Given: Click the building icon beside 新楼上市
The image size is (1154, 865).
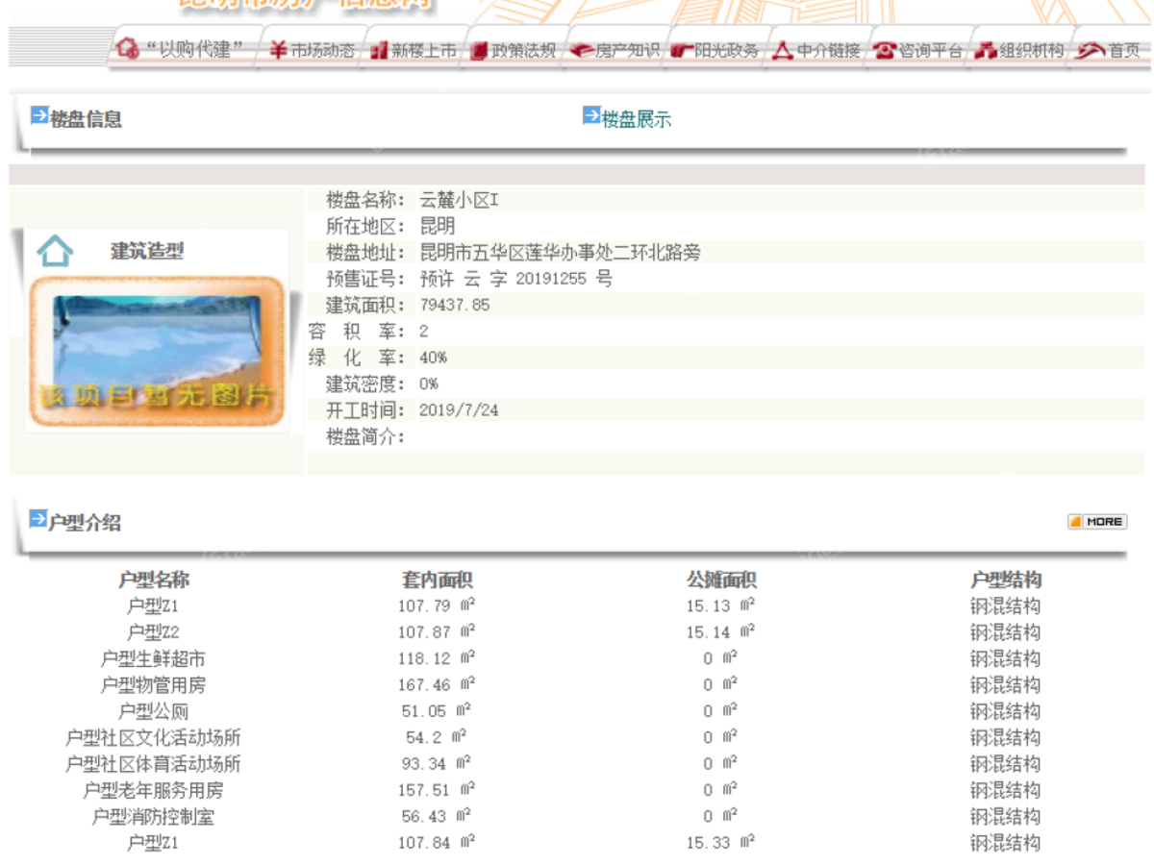Looking at the screenshot, I should [379, 50].
